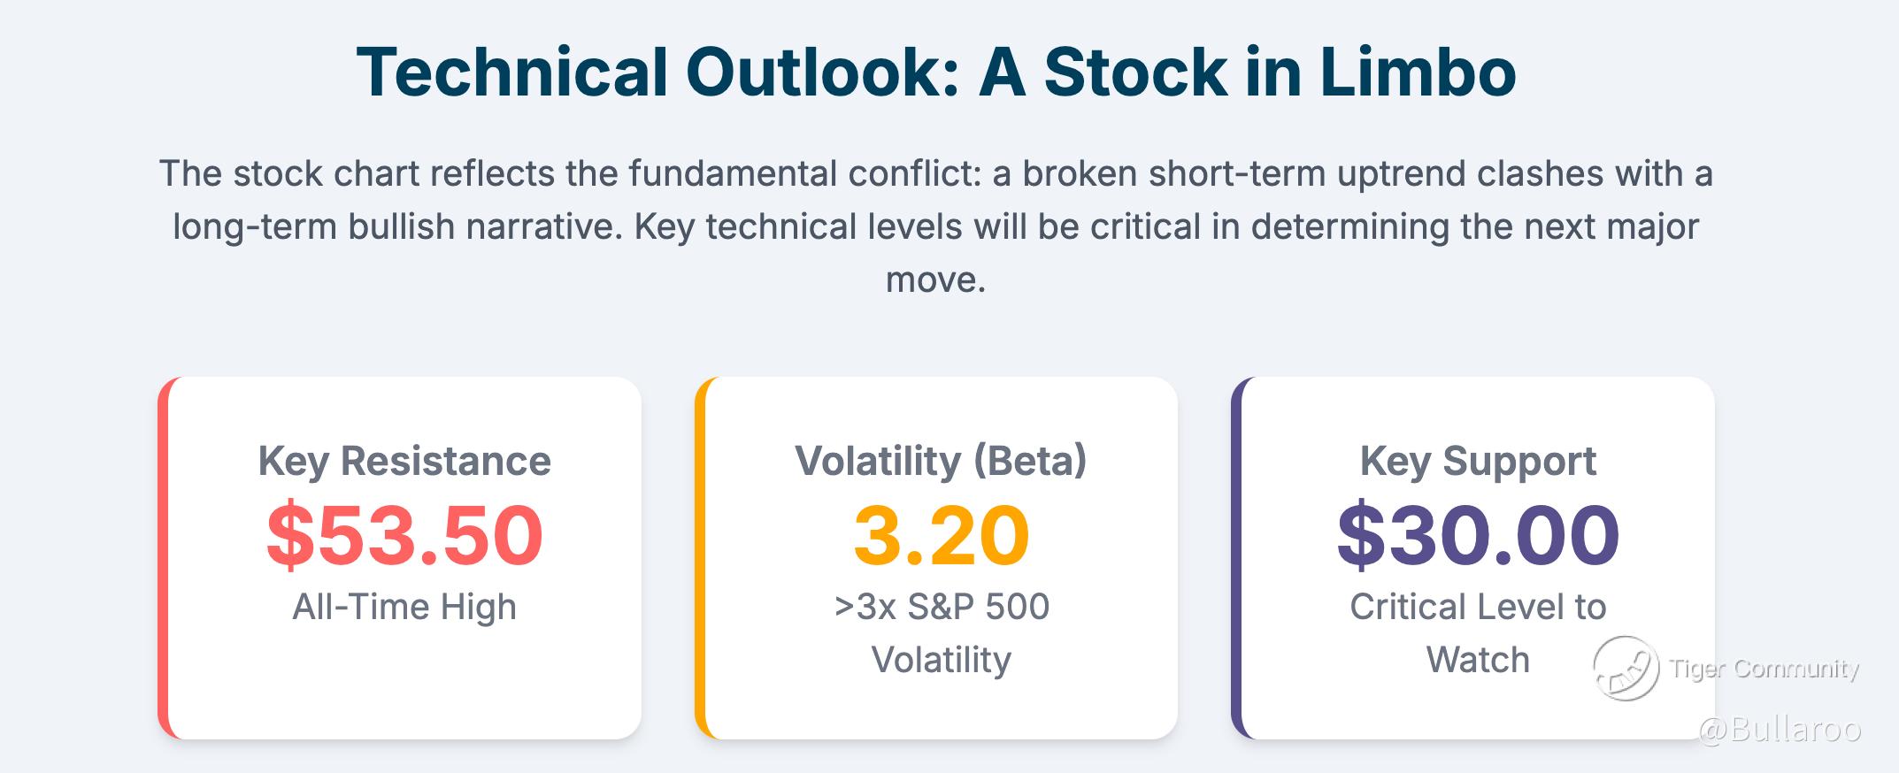Click the Critical Level to caption line

click(1478, 607)
